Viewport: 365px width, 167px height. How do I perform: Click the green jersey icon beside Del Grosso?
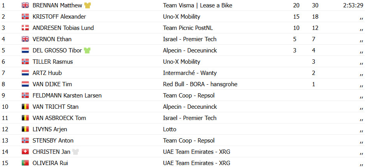(87, 50)
